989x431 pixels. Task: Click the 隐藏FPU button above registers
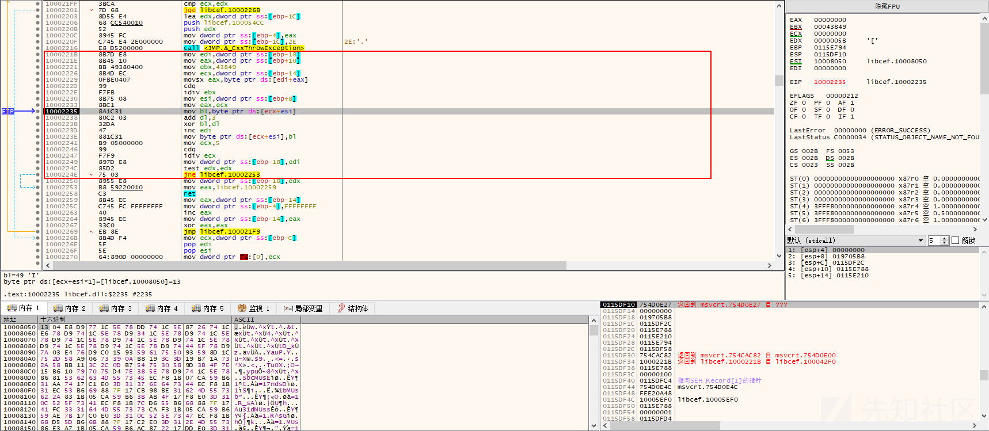click(887, 6)
